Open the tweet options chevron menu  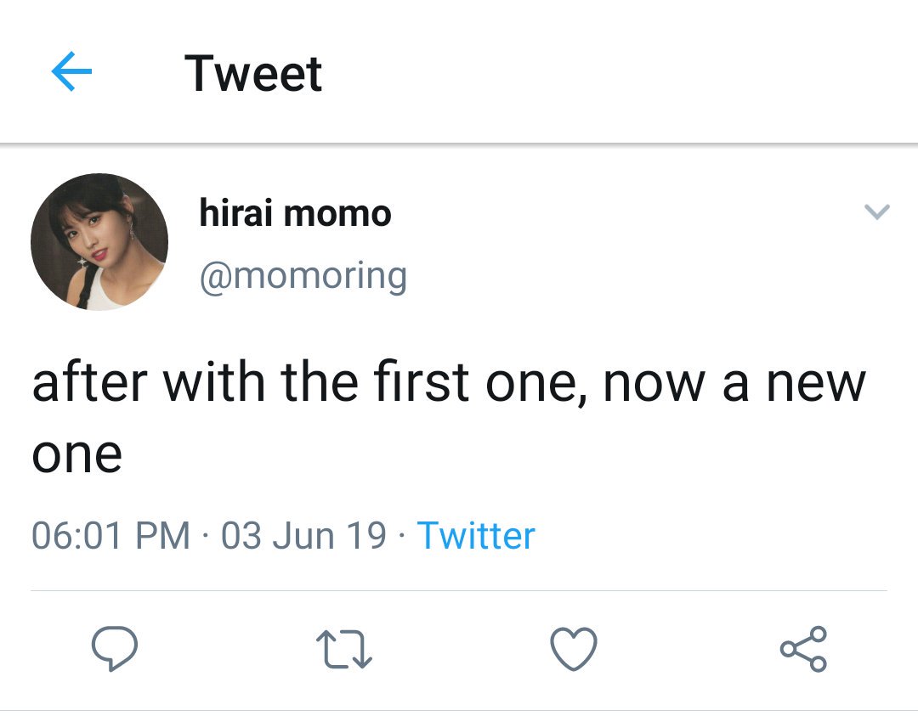(877, 211)
